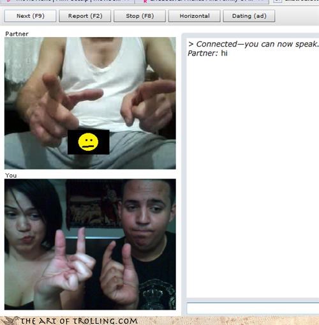319x325 pixels.
Task: Focus the chat message input field
Action: coord(253,308)
